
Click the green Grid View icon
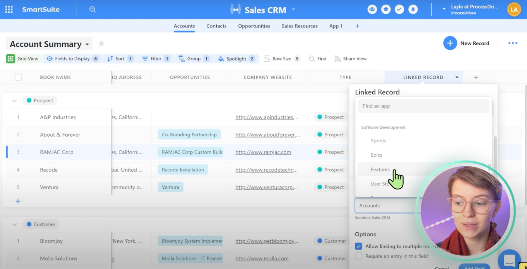coord(11,59)
